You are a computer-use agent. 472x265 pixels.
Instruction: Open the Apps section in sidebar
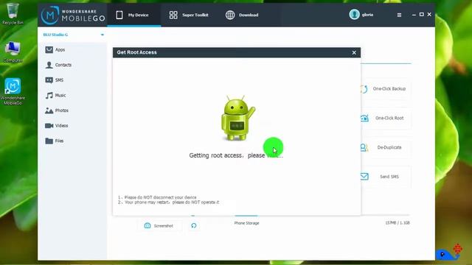coord(55,49)
